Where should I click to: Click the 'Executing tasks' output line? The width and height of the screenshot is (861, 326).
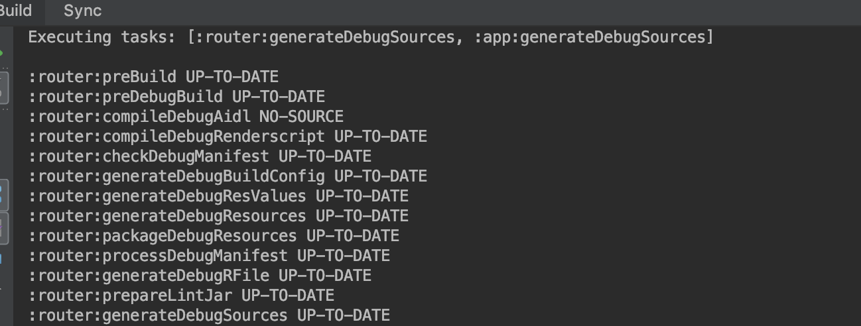point(370,37)
